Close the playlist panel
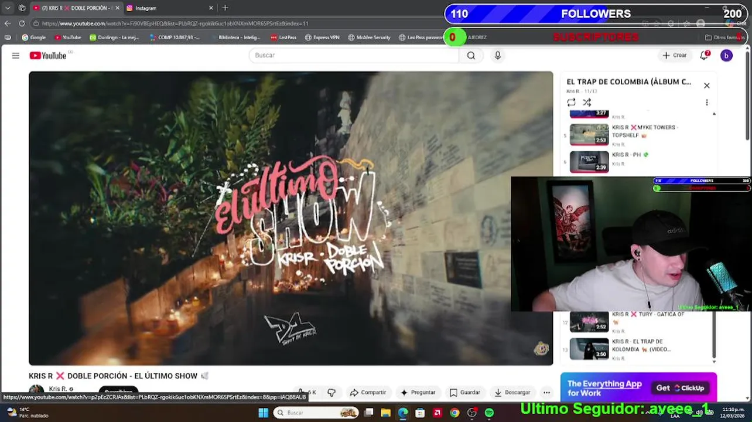 707,86
